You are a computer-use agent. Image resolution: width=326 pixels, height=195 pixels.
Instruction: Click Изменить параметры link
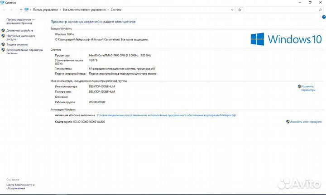point(308,88)
